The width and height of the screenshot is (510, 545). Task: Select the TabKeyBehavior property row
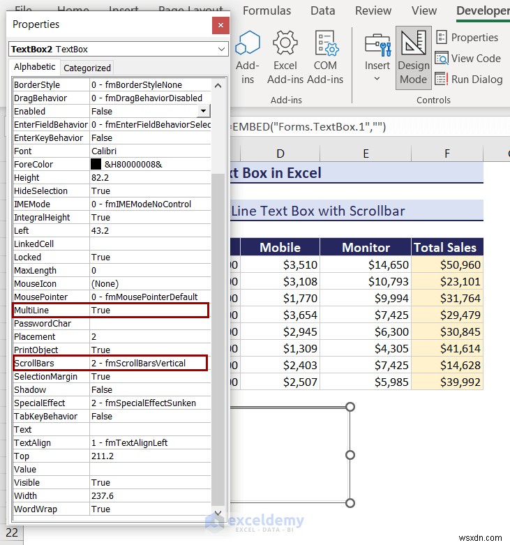click(x=112, y=417)
